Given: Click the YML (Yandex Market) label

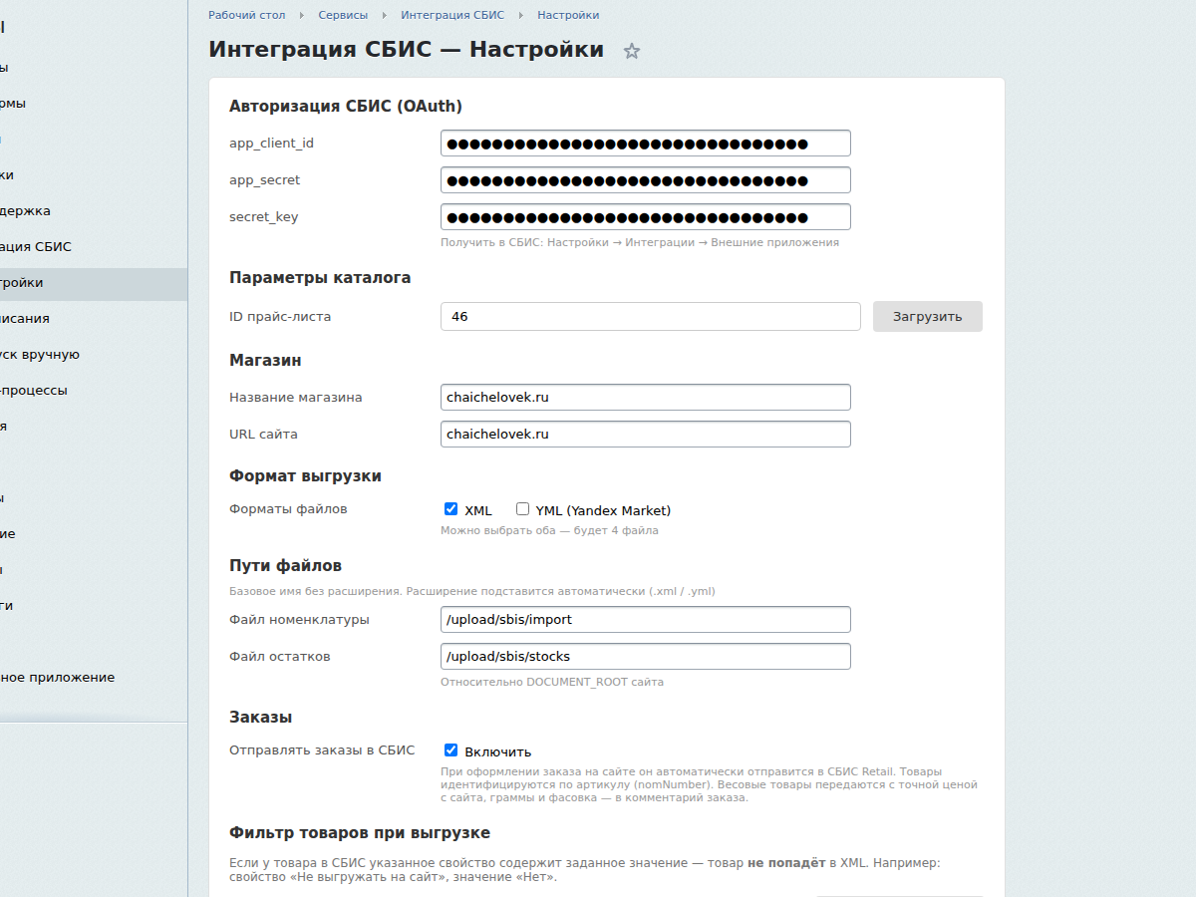Looking at the screenshot, I should point(603,510).
